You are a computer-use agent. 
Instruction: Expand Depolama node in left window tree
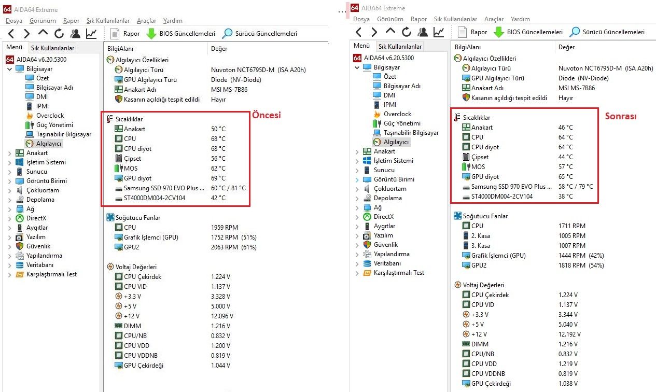pyautogui.click(x=10, y=200)
